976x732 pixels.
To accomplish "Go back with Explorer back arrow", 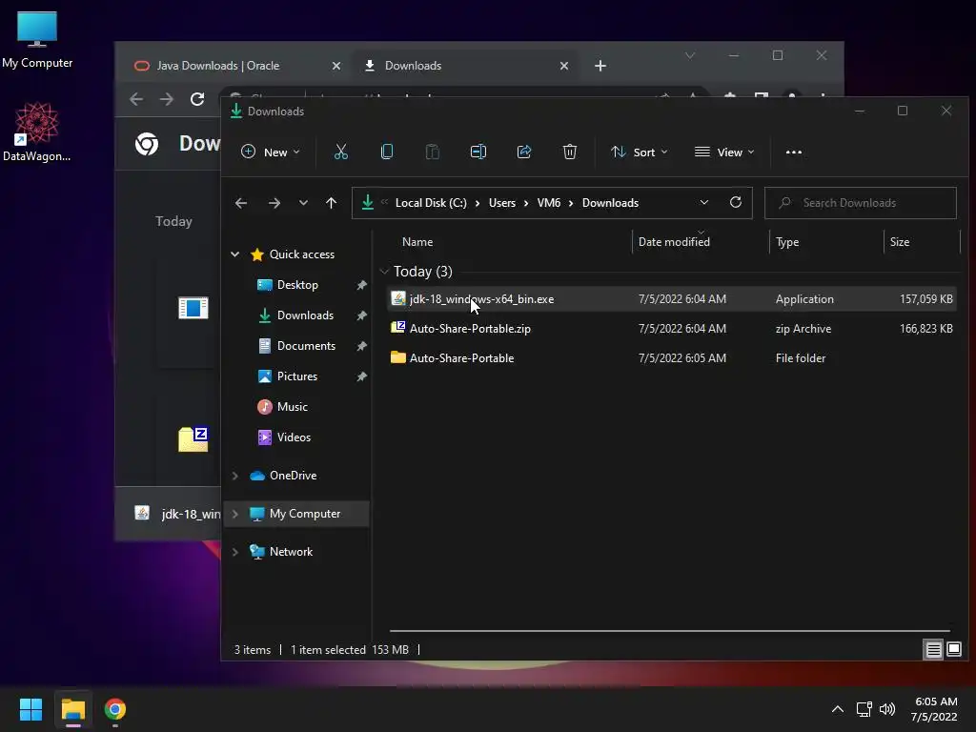I will [241, 203].
